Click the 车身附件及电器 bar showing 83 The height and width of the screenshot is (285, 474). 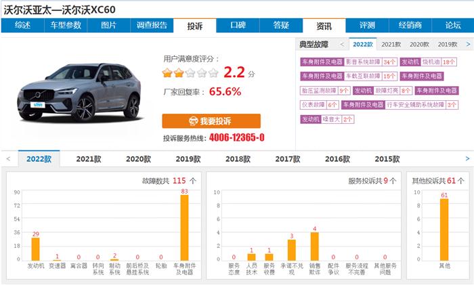(184, 227)
